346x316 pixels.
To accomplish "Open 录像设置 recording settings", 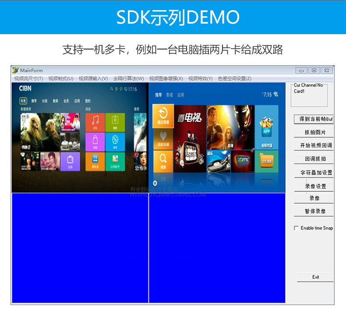I will [314, 186].
